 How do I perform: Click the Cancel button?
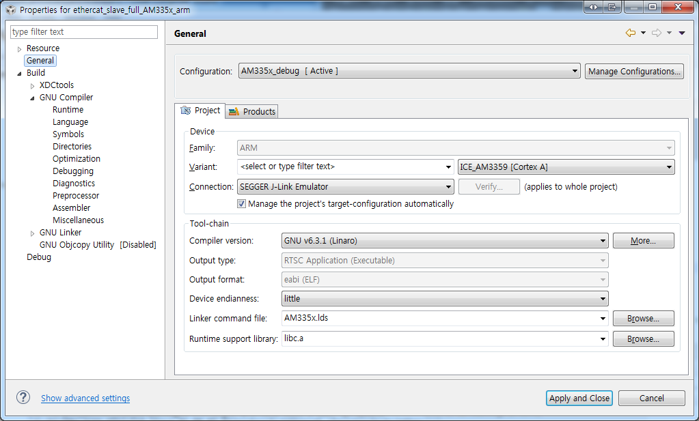pyautogui.click(x=651, y=398)
